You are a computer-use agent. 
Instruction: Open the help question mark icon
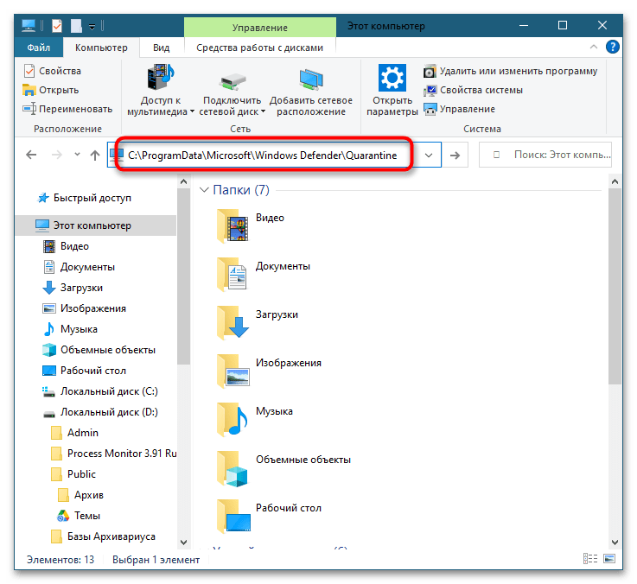tap(612, 48)
